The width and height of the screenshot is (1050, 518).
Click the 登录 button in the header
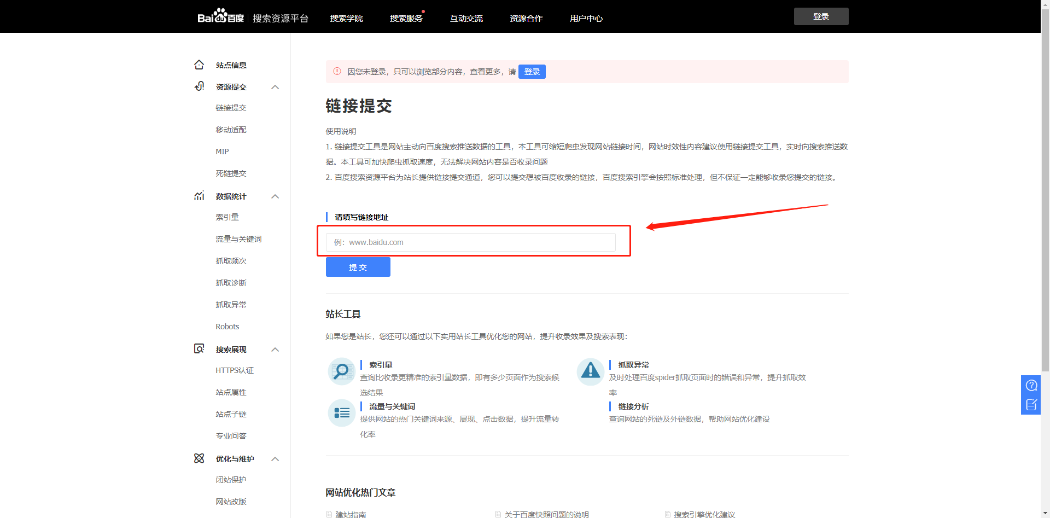click(821, 16)
